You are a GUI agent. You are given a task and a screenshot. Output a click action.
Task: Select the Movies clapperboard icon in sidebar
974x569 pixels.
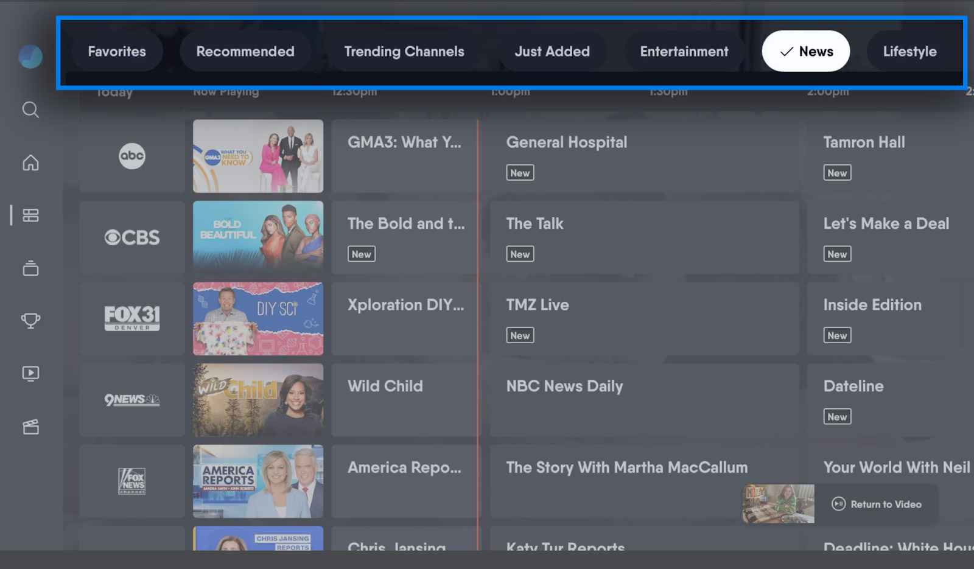coord(30,426)
